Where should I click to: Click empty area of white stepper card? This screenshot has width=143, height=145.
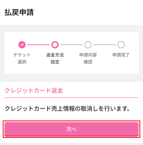[71, 69]
